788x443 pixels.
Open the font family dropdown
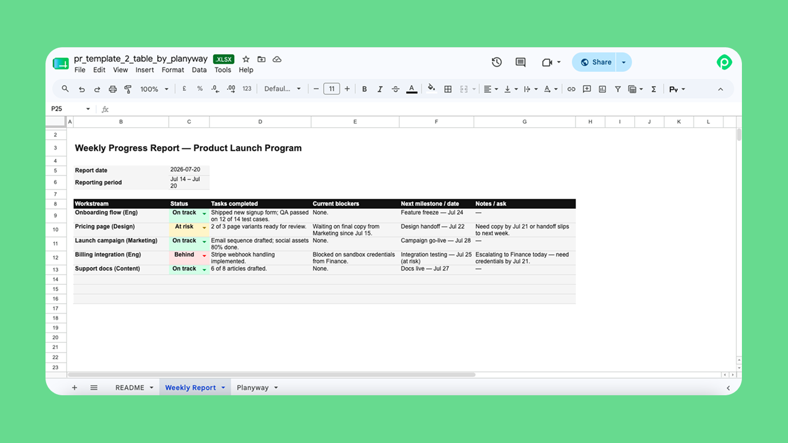pos(282,89)
